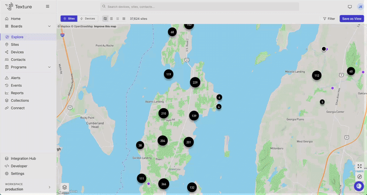Click the Texture logo icon
Image resolution: width=367 pixels, height=195 pixels.
point(9,6)
